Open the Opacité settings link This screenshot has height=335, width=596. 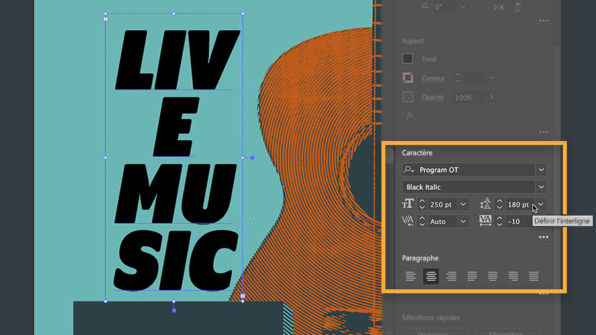[x=432, y=97]
